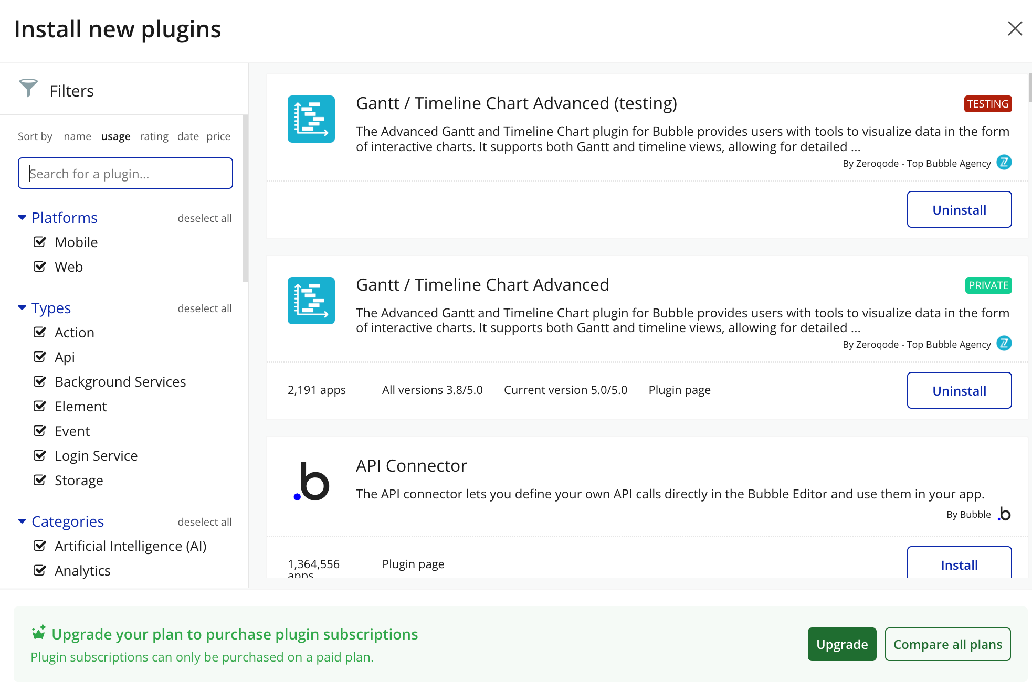This screenshot has height=682, width=1032.
Task: Uncheck the Mobile platform checkbox
Action: pos(40,242)
